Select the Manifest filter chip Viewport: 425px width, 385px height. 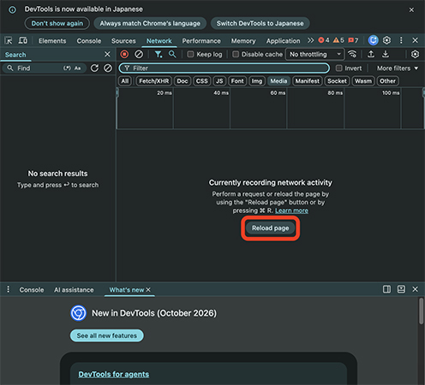[x=308, y=81]
